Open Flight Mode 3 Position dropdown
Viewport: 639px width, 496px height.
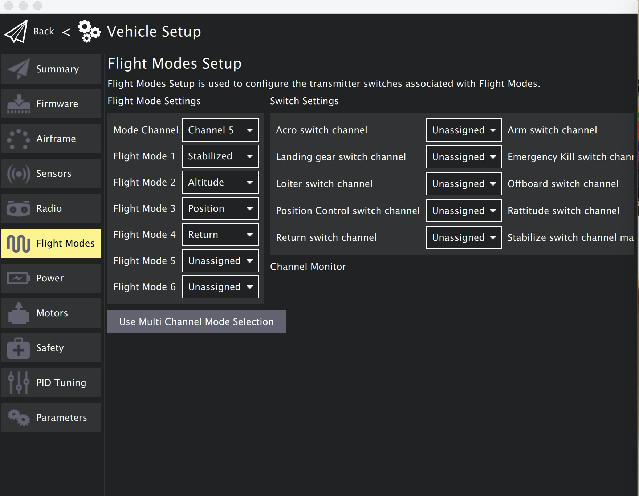[220, 208]
